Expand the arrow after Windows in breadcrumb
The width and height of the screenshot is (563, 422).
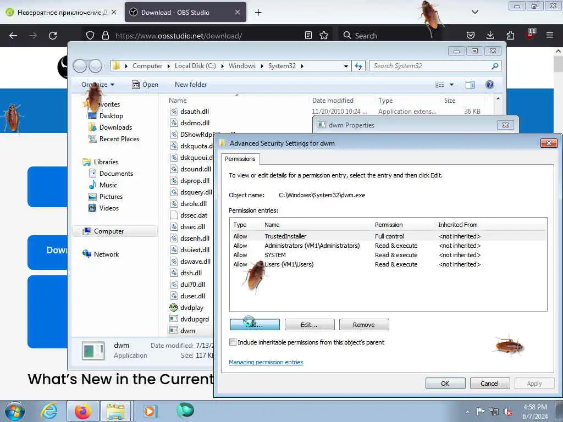point(262,66)
